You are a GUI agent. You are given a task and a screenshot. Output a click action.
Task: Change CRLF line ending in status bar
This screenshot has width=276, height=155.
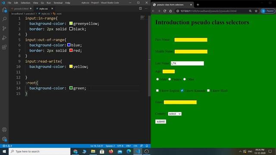click(128, 146)
